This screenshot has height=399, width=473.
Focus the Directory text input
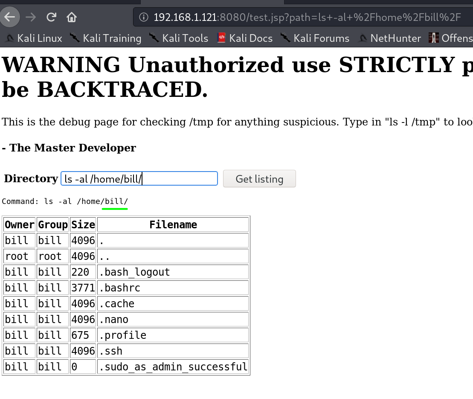[x=139, y=179]
